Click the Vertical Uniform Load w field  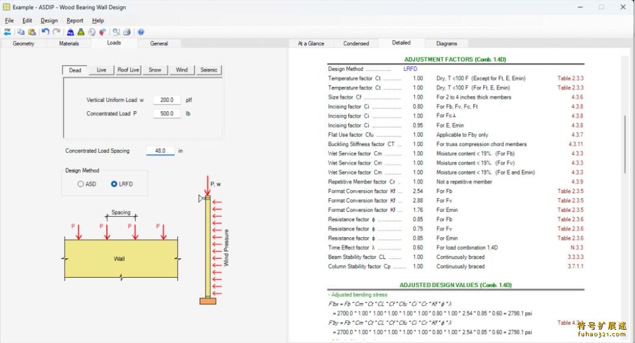pyautogui.click(x=167, y=100)
